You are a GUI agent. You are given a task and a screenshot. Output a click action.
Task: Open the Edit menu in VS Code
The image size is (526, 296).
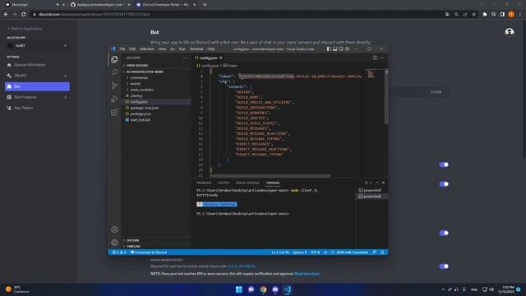132,49
